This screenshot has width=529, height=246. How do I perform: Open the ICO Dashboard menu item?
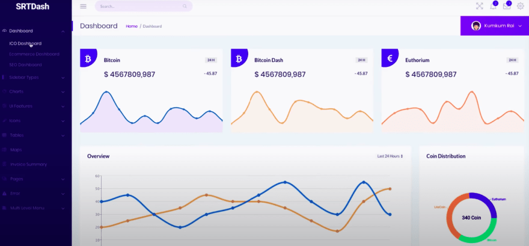25,43
